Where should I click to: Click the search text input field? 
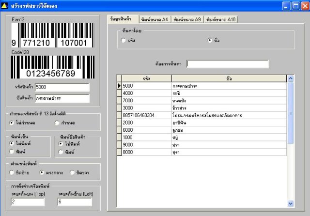click(x=228, y=64)
